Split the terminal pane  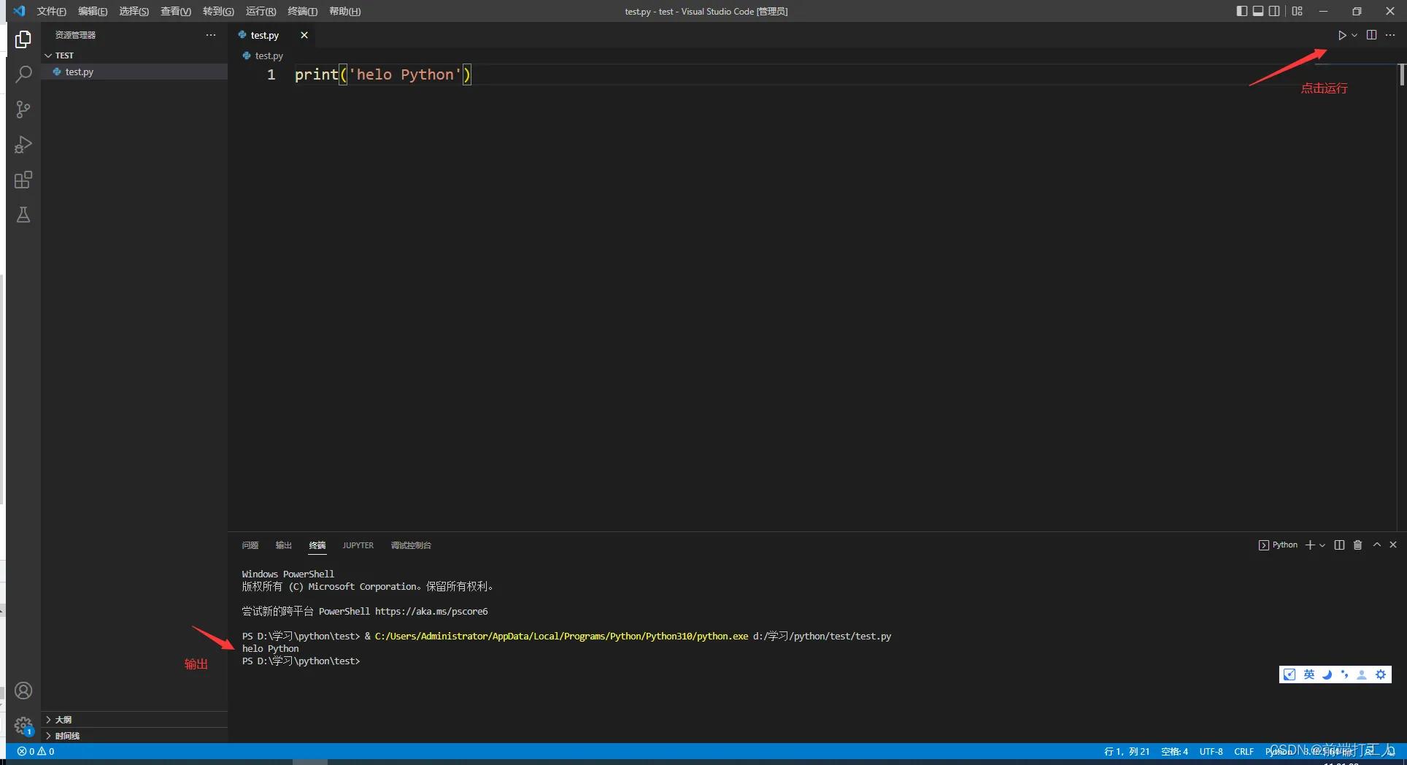[x=1338, y=545]
